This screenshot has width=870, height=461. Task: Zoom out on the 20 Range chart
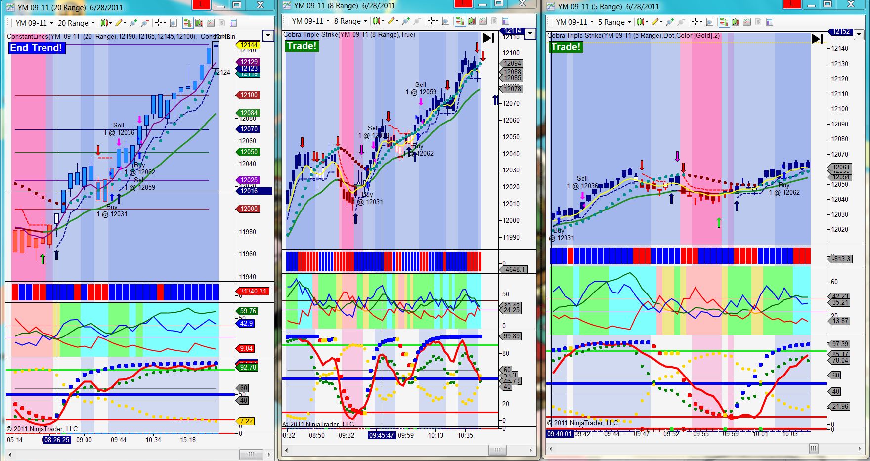coord(144,23)
